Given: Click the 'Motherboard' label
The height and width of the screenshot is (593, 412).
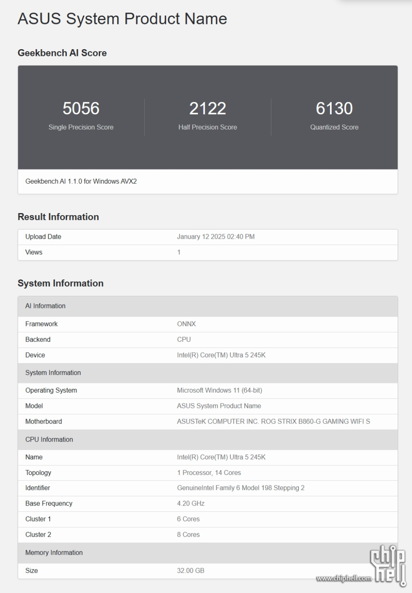Looking at the screenshot, I should [44, 422].
